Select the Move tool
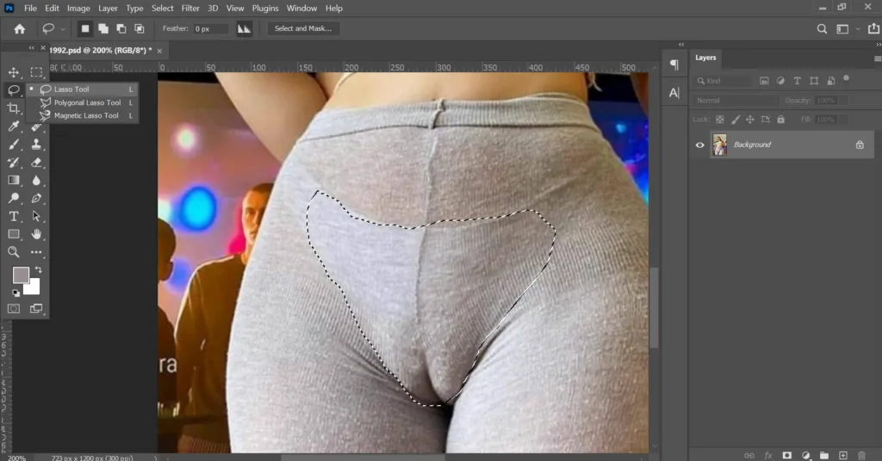Image resolution: width=882 pixels, height=461 pixels. coord(14,72)
